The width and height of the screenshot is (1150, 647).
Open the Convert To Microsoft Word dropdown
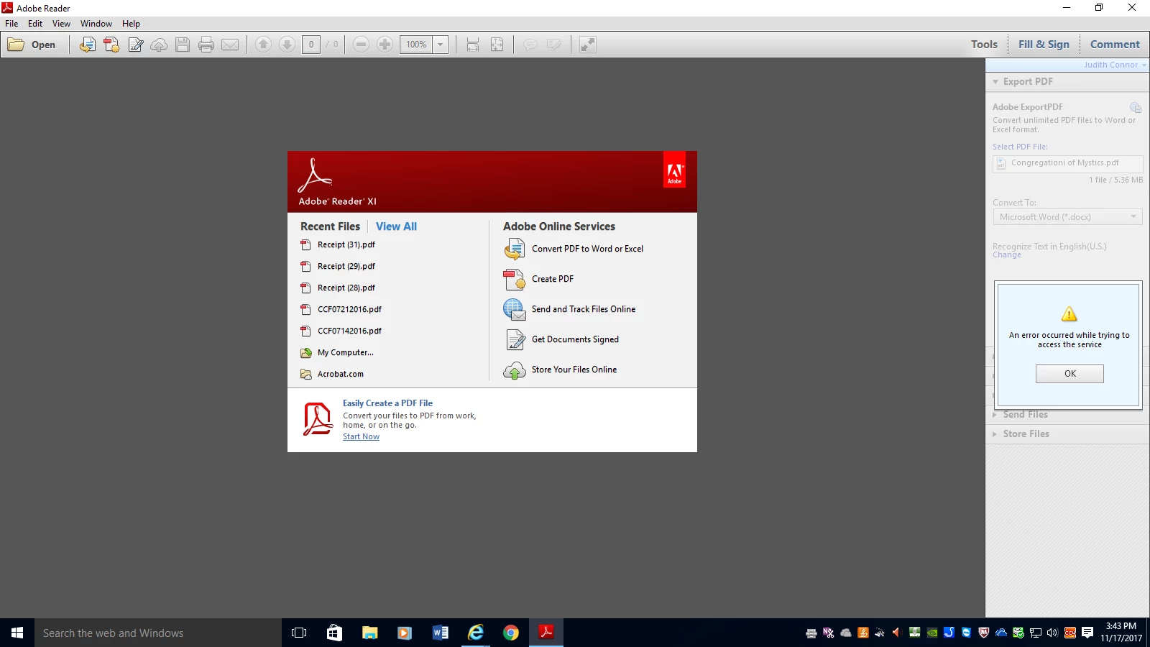[1067, 217]
